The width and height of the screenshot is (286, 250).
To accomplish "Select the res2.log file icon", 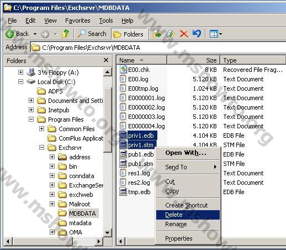I will (x=123, y=183).
